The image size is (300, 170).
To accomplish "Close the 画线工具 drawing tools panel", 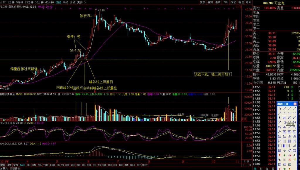I will [x=295, y=104].
